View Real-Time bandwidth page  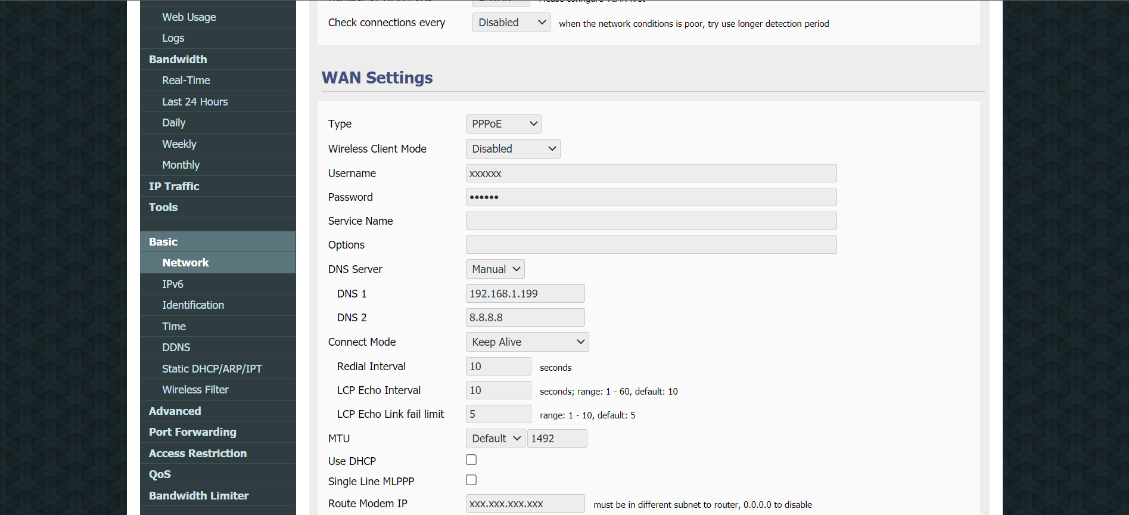tap(186, 80)
